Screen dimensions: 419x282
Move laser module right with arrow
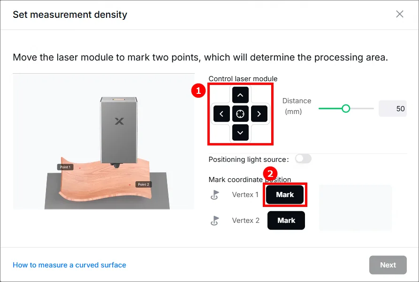point(259,114)
